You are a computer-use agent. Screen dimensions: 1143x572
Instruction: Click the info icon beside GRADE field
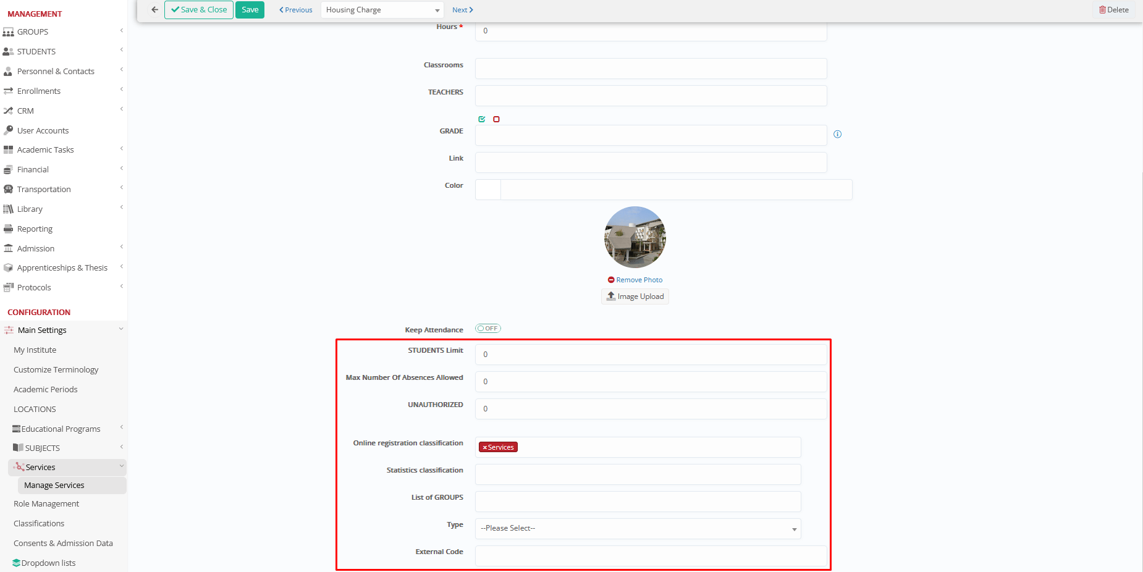click(837, 134)
